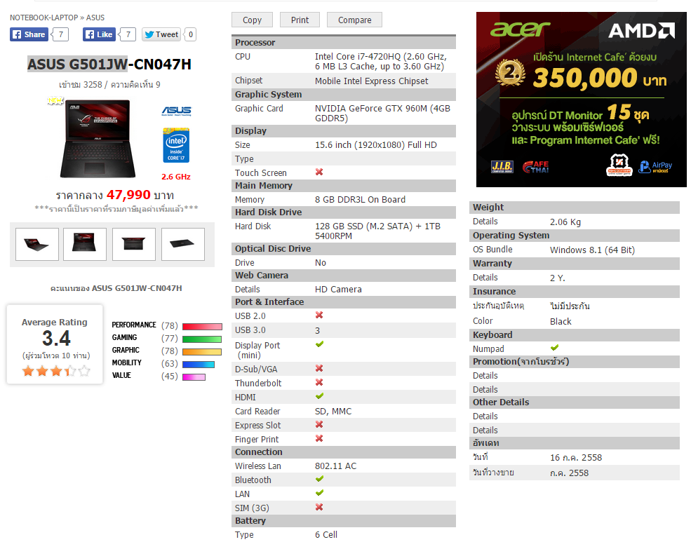Select the fourth laptop thumbnail, closed lid
Viewport: 691px width, 549px height.
(183, 245)
